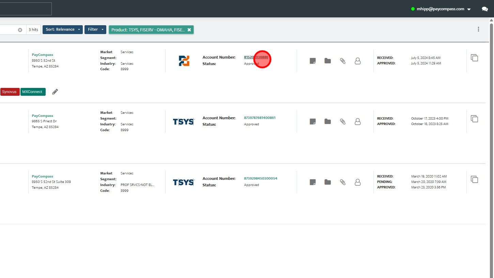Open the Filter dropdown
Screen dimensions: 494x278
[95, 30]
